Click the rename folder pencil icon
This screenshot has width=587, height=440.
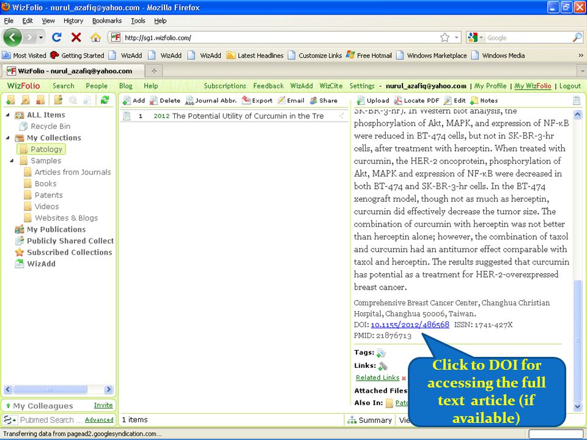[26, 100]
